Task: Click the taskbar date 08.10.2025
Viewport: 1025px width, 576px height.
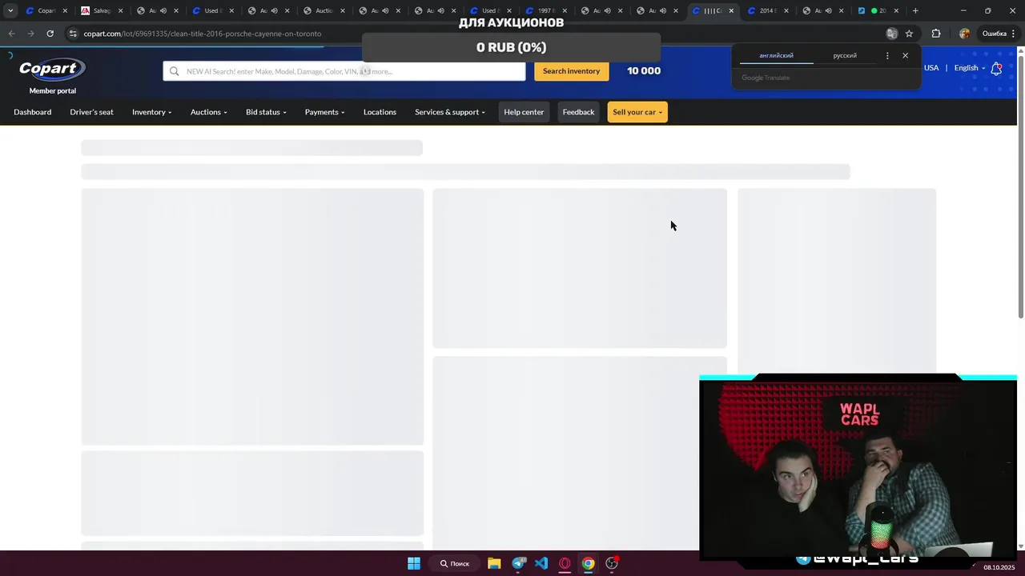Action: [x=999, y=567]
